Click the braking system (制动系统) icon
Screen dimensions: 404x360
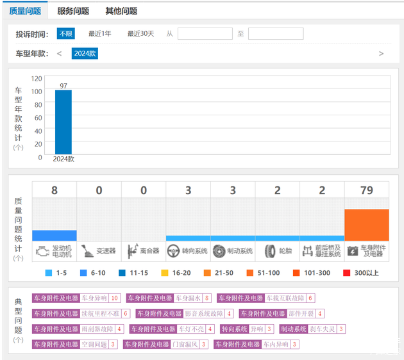[x=219, y=250]
